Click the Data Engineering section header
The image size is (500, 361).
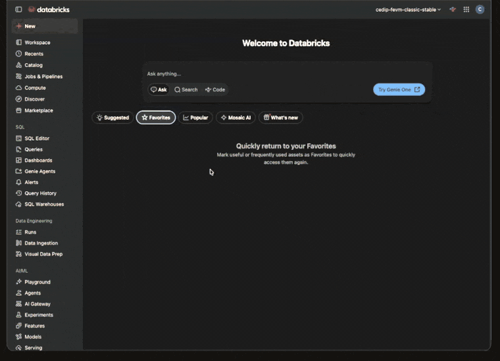(x=34, y=221)
